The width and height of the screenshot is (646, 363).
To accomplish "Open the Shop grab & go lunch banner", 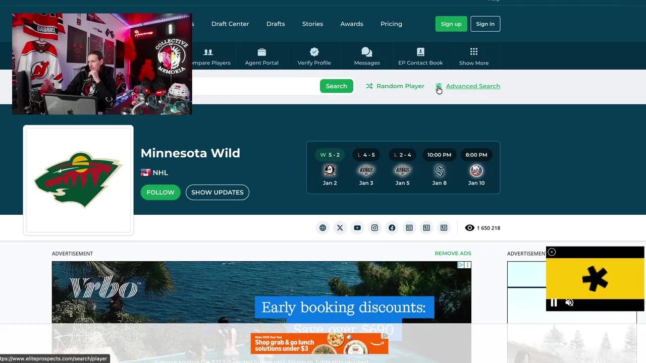I will (319, 343).
